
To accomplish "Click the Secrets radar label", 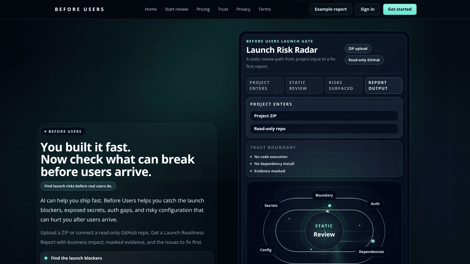I will click(x=271, y=205).
